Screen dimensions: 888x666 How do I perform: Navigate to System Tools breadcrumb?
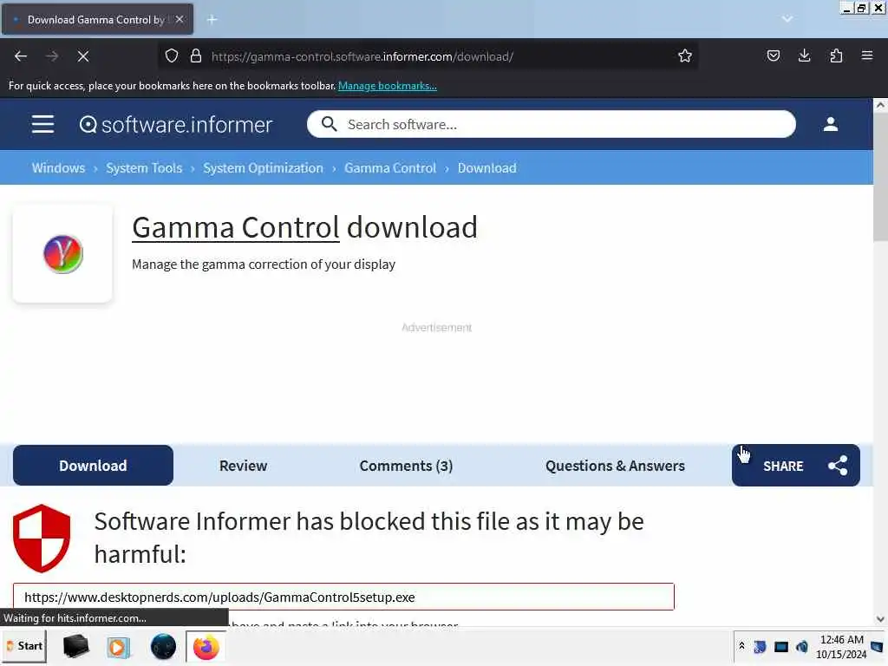(x=144, y=168)
